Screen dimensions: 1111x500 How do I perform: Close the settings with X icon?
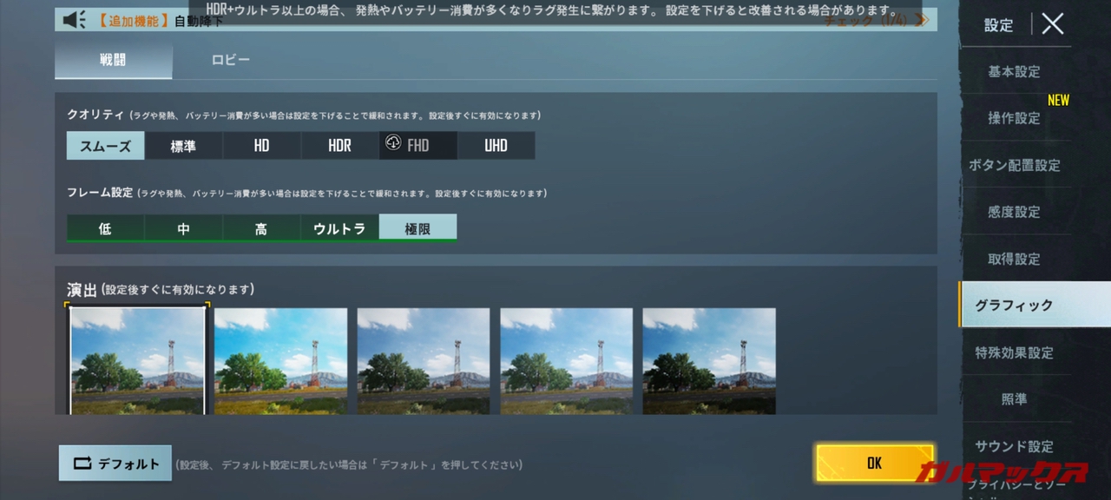[x=1052, y=23]
